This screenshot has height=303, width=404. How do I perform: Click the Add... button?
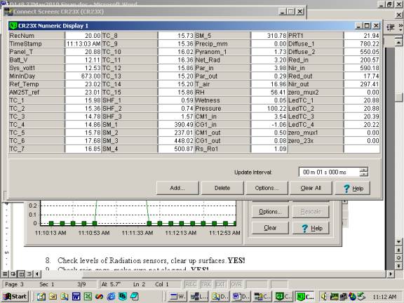click(x=177, y=188)
